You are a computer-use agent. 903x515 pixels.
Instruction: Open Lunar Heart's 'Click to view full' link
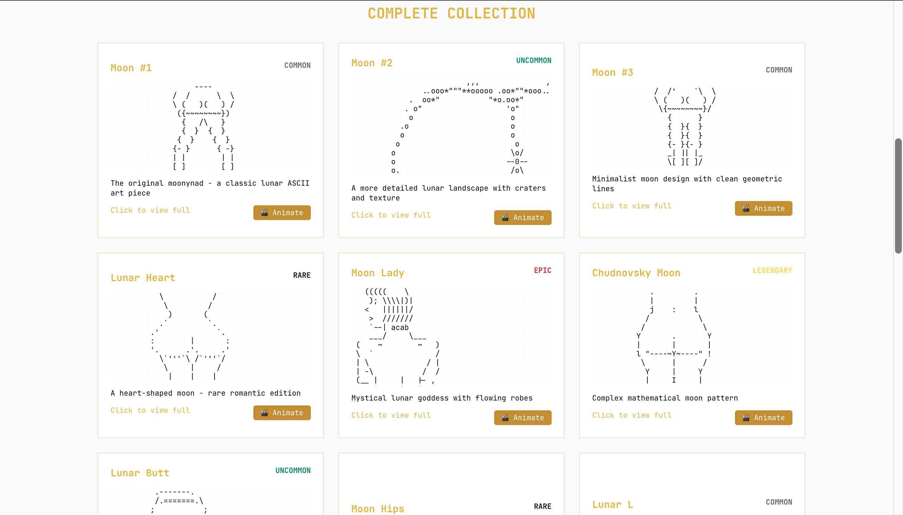coord(150,410)
